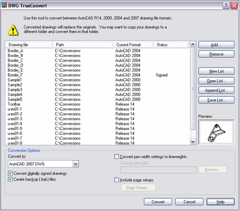This screenshot has height=211, width=240.
Task: Select the Border_C drawing row
Action: (x=98, y=60)
